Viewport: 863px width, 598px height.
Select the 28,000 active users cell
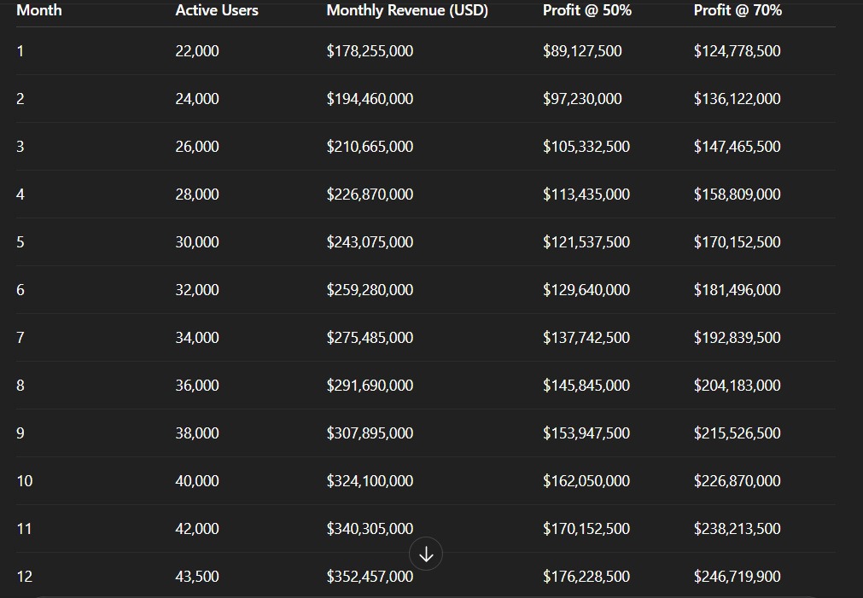click(197, 194)
